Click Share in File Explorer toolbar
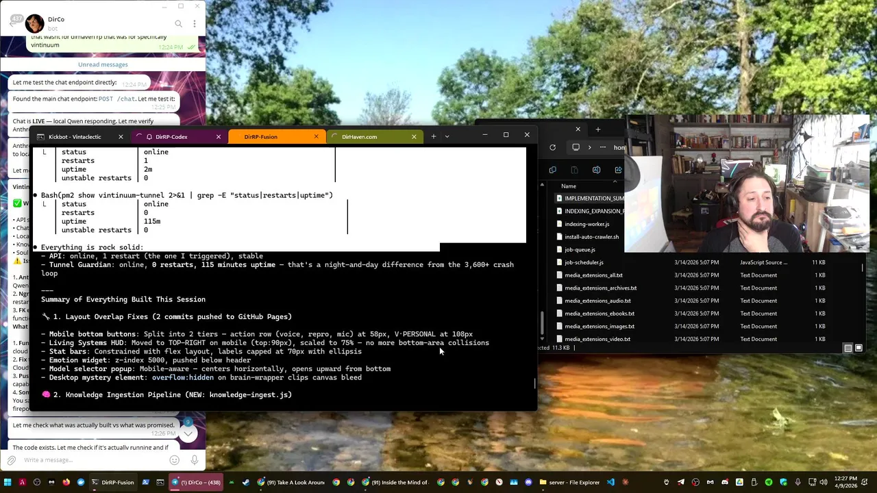877x493 pixels. pos(618,170)
